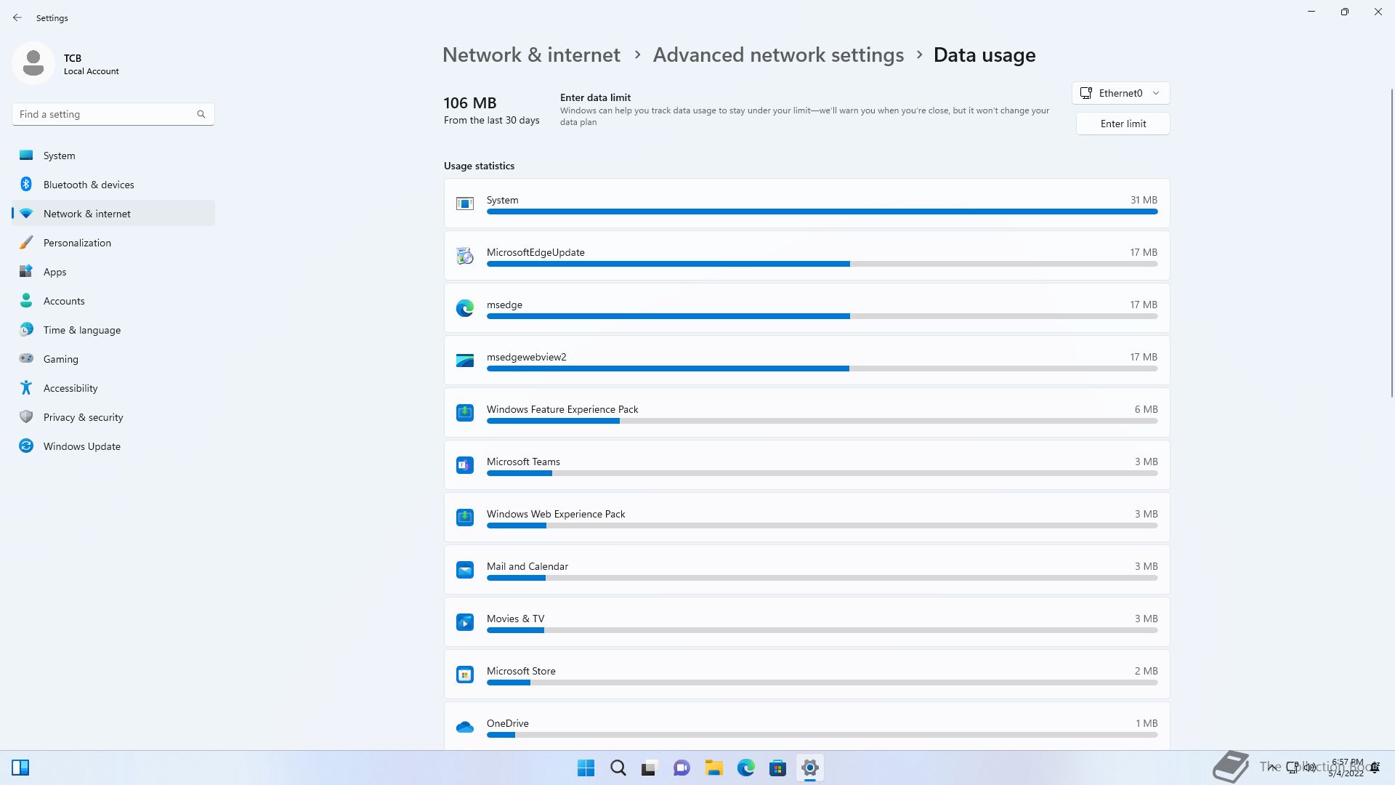Open Bluetooth & devices settings

click(x=89, y=185)
